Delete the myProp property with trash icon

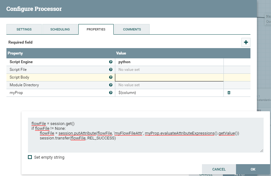tap(229, 93)
